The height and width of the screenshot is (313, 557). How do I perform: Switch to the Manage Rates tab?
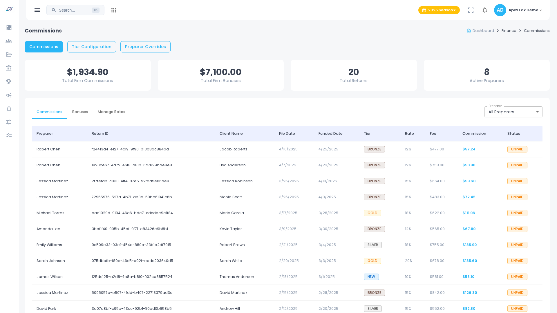click(x=111, y=112)
